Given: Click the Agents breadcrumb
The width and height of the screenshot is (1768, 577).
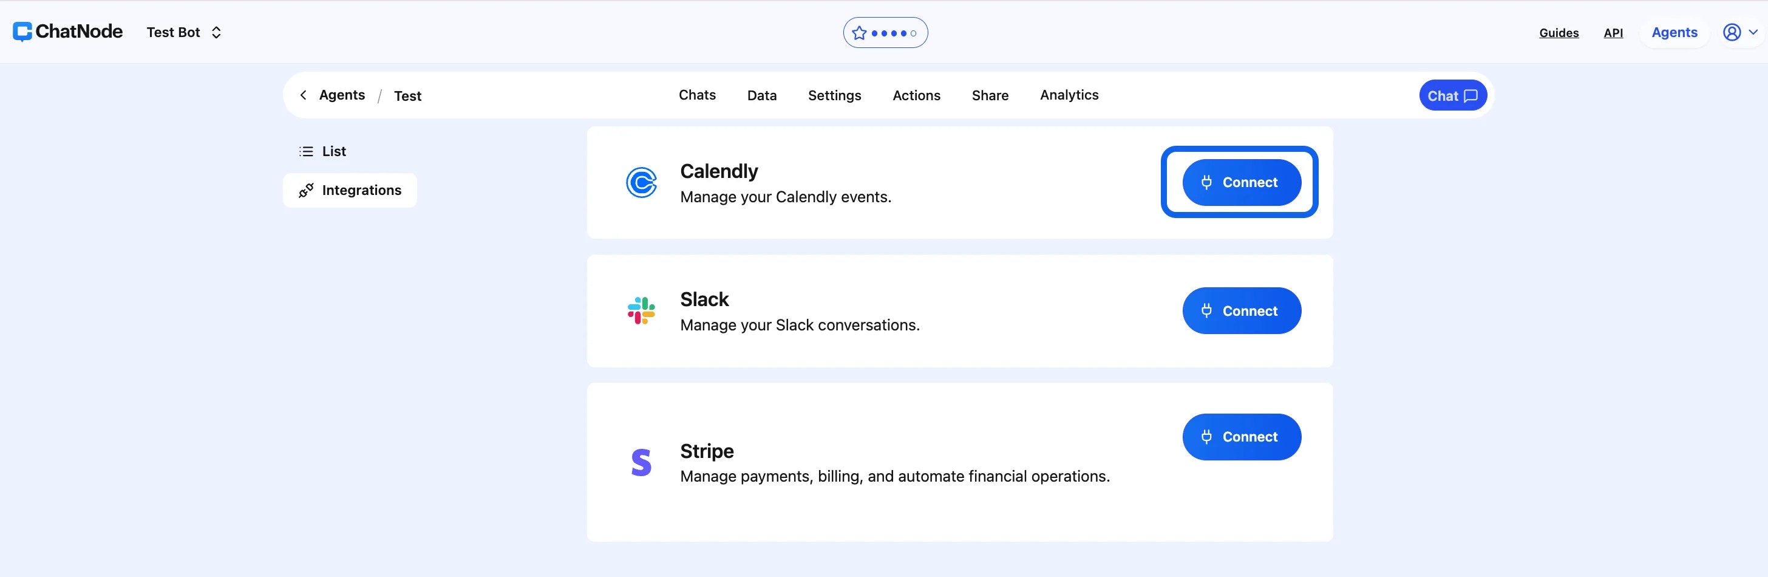Looking at the screenshot, I should (342, 95).
